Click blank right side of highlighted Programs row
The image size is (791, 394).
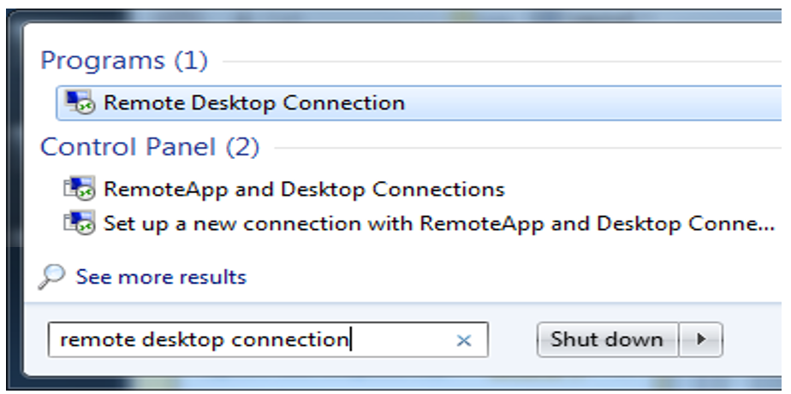(x=599, y=103)
